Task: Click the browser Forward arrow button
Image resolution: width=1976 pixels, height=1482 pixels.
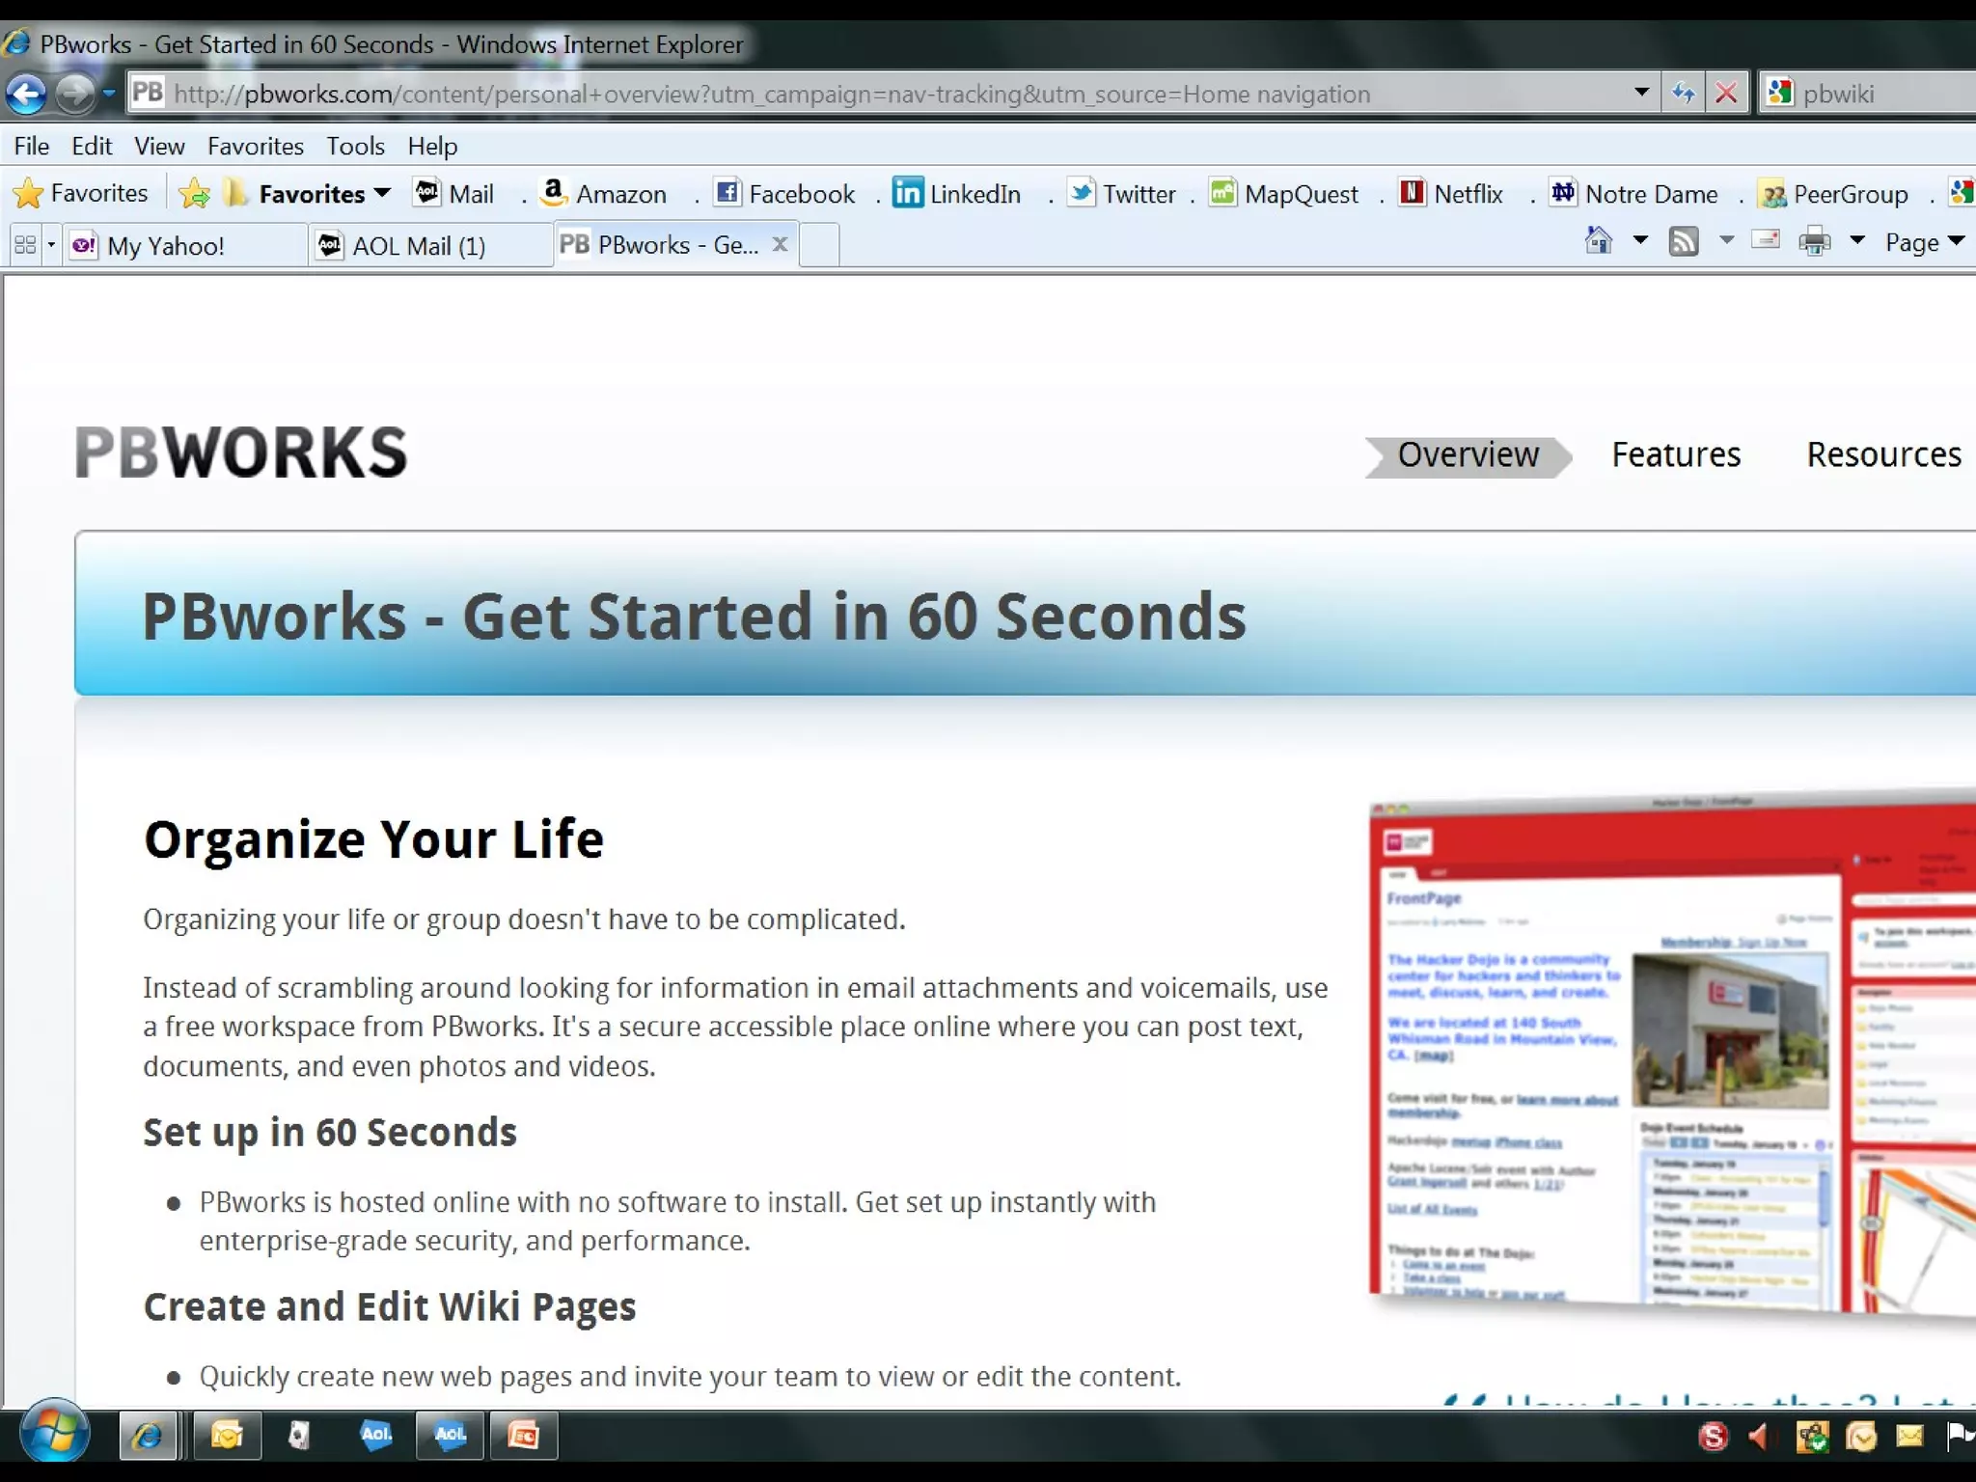Action: (75, 94)
